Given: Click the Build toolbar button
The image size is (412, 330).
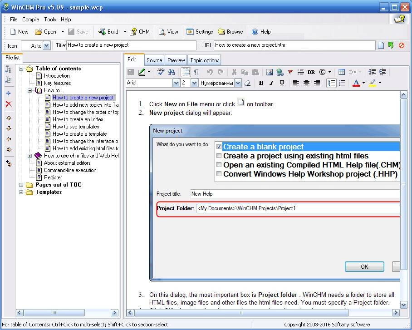Looking at the screenshot, I should [x=108, y=32].
